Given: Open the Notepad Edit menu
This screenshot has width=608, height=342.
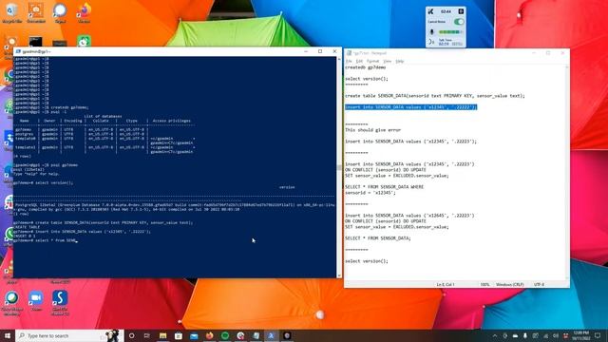Looking at the screenshot, I should (x=359, y=61).
